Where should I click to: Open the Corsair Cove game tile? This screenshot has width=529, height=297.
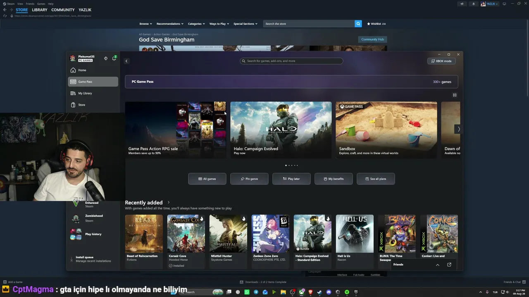[x=186, y=241]
